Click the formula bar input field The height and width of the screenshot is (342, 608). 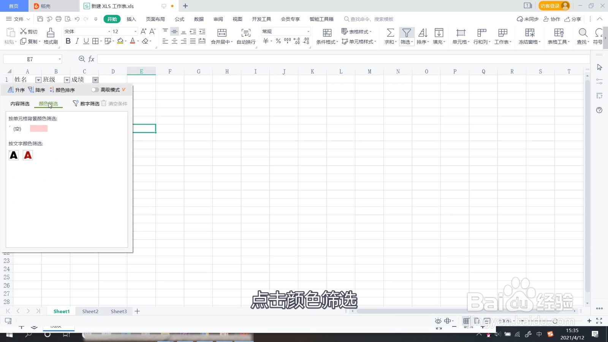[x=344, y=59]
